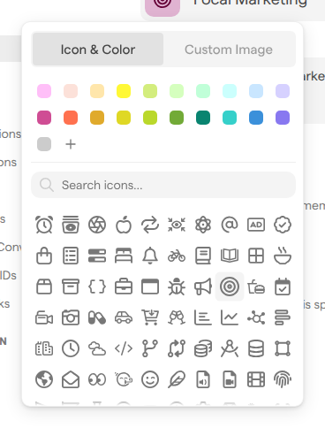Choose the winking smiley face icon

click(150, 379)
